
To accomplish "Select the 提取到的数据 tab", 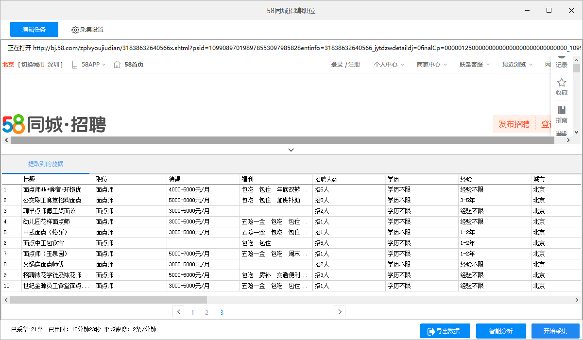I will pos(46,164).
